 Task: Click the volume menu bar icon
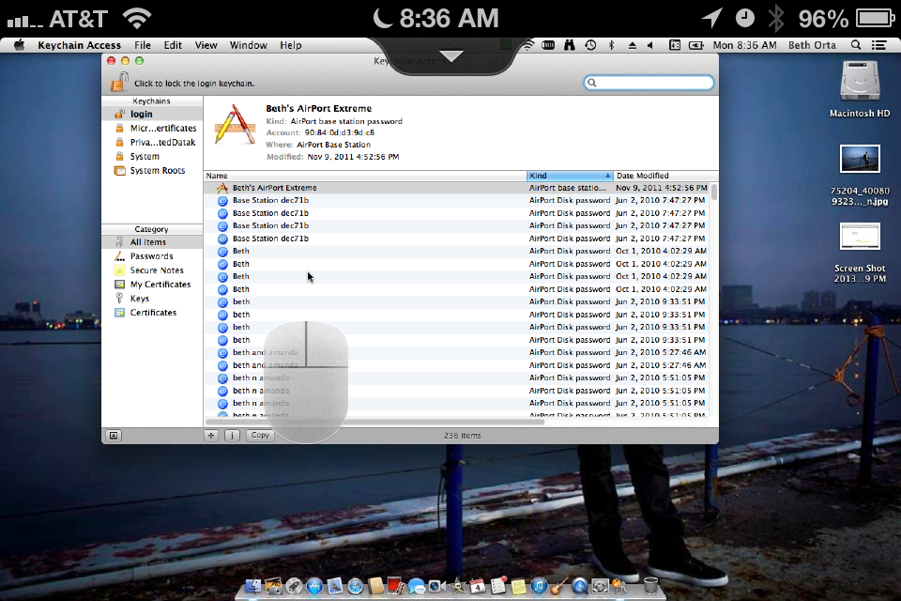point(649,45)
